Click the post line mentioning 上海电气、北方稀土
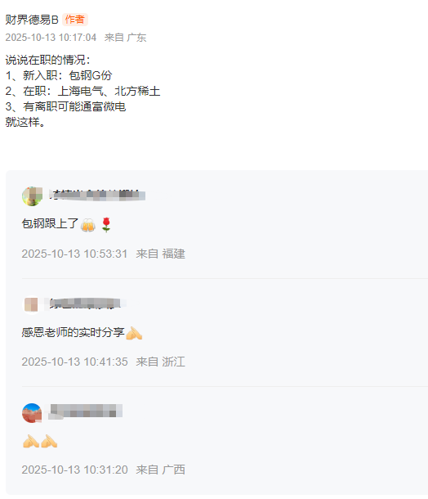Screen dimensions: 428x499 pos(82,92)
